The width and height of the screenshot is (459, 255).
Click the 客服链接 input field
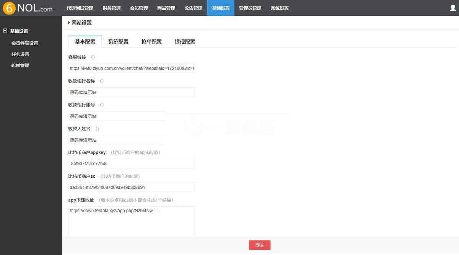(x=132, y=68)
